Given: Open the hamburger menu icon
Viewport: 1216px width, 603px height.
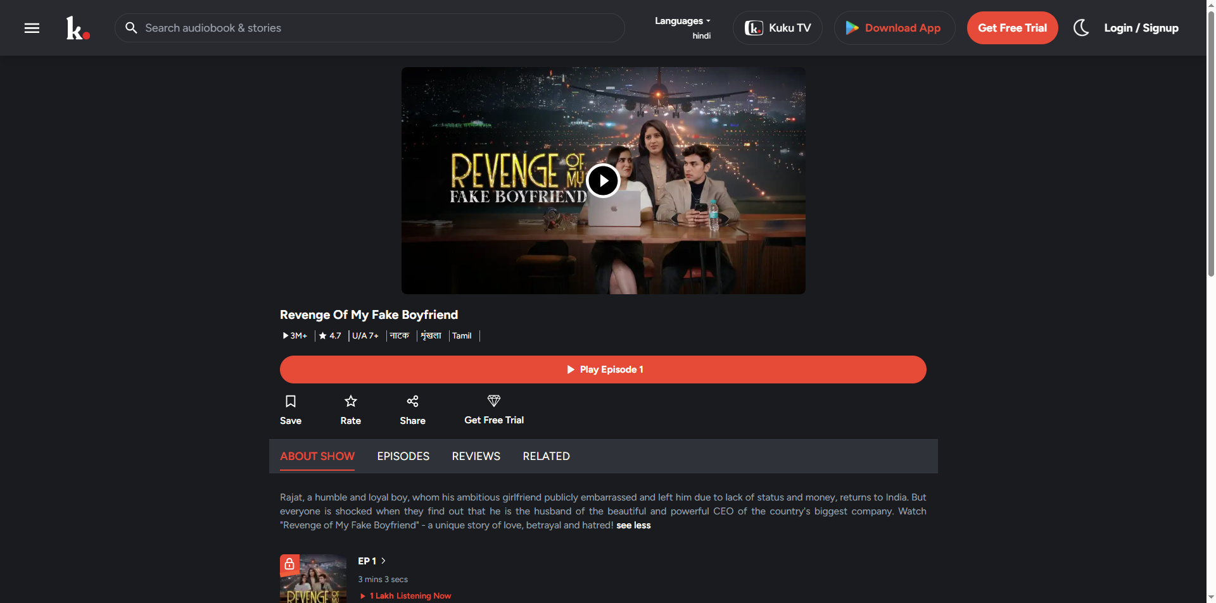Looking at the screenshot, I should [32, 28].
